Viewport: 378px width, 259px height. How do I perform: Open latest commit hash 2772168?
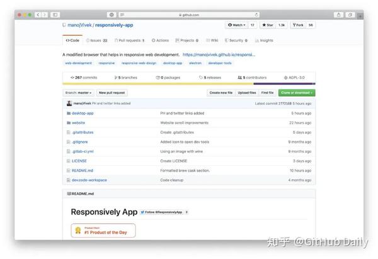coord(285,103)
